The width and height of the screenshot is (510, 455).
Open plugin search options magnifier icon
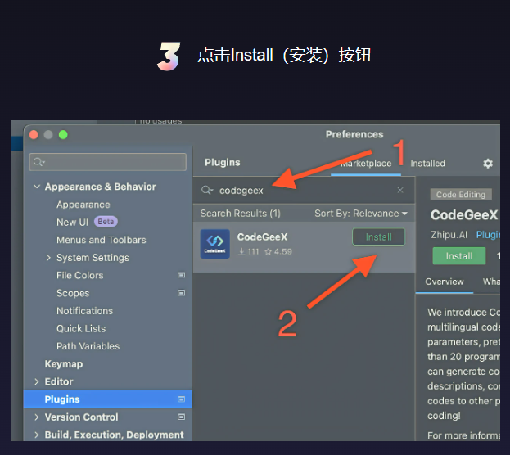[x=207, y=190]
